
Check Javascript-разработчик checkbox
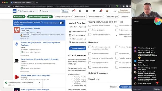90,63
